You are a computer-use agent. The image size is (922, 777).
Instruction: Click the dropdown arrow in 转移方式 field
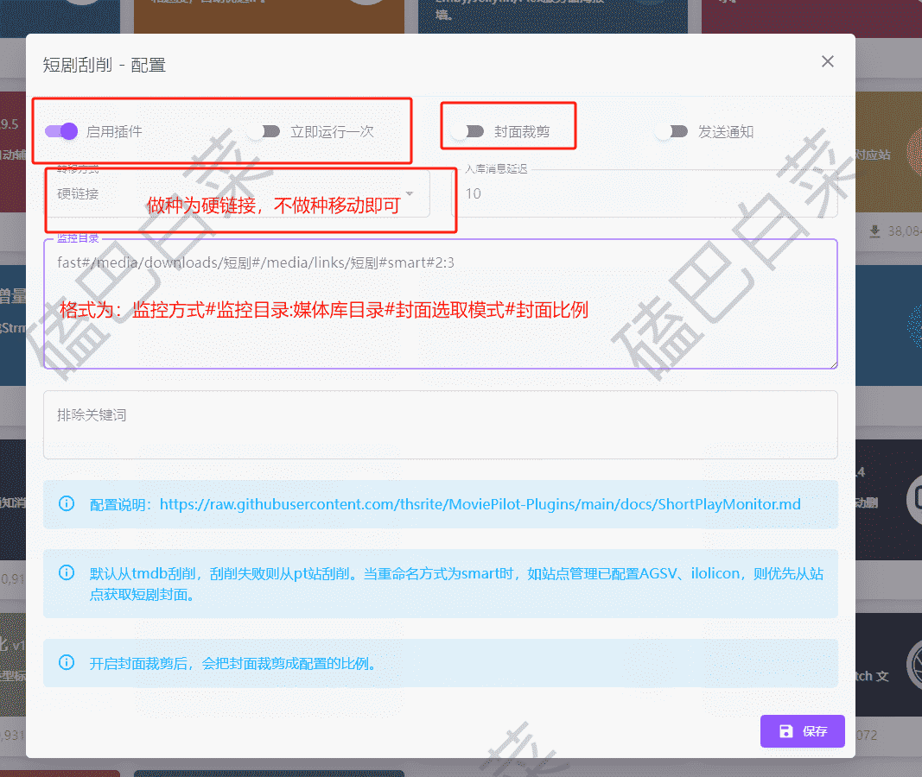(410, 193)
